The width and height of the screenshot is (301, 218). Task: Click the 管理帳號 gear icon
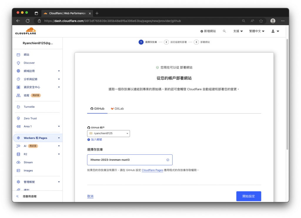(19, 182)
